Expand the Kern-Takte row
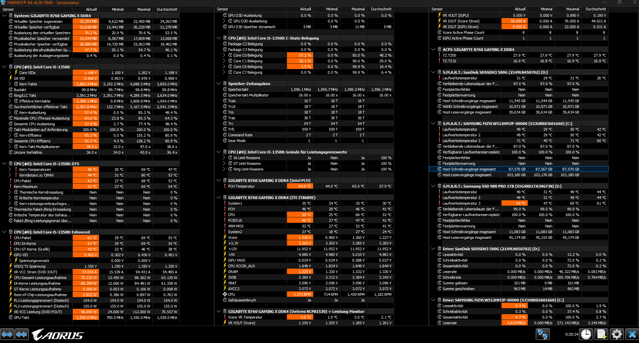The width and height of the screenshot is (639, 343). 10,84
